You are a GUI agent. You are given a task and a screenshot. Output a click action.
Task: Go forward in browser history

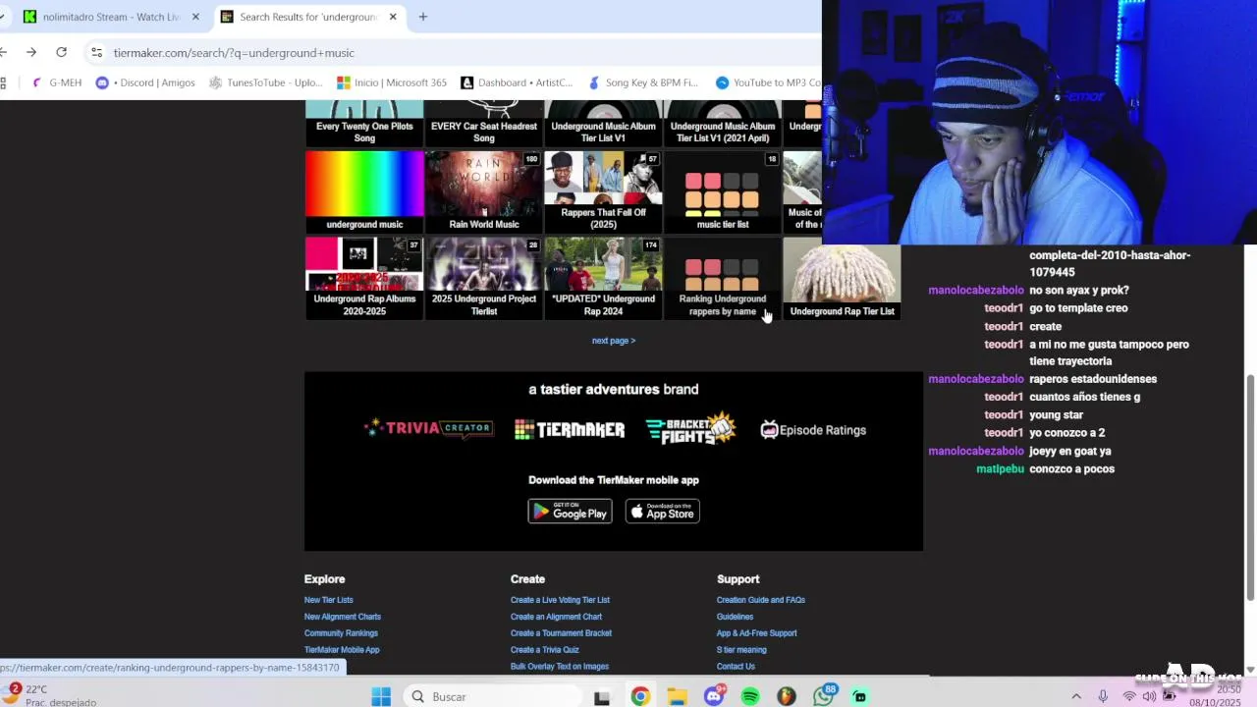31,52
